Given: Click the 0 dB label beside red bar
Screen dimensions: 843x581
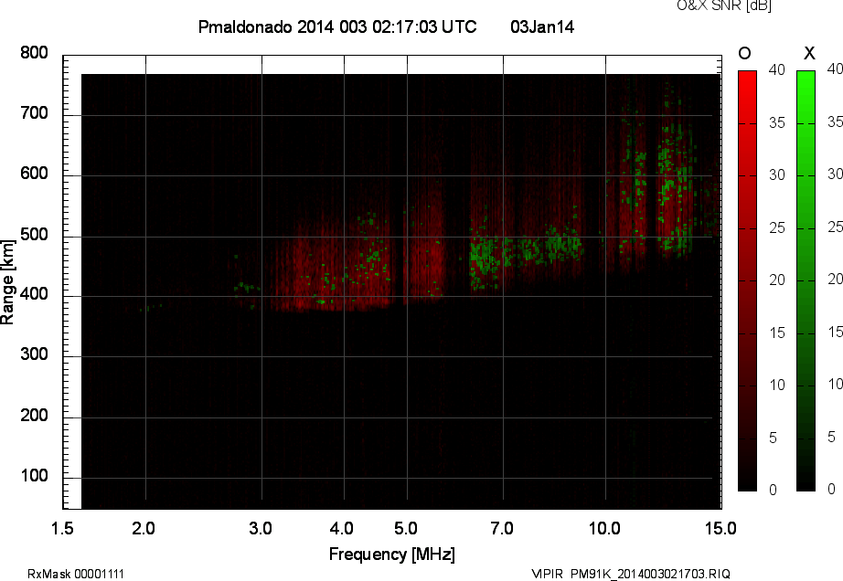Looking at the screenshot, I should 774,490.
